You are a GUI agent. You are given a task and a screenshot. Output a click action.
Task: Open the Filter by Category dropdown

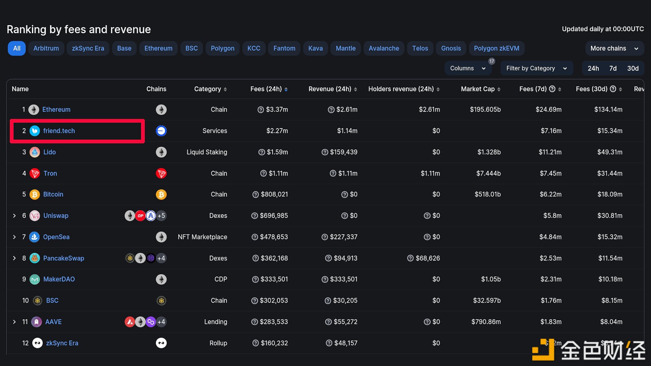[536, 68]
